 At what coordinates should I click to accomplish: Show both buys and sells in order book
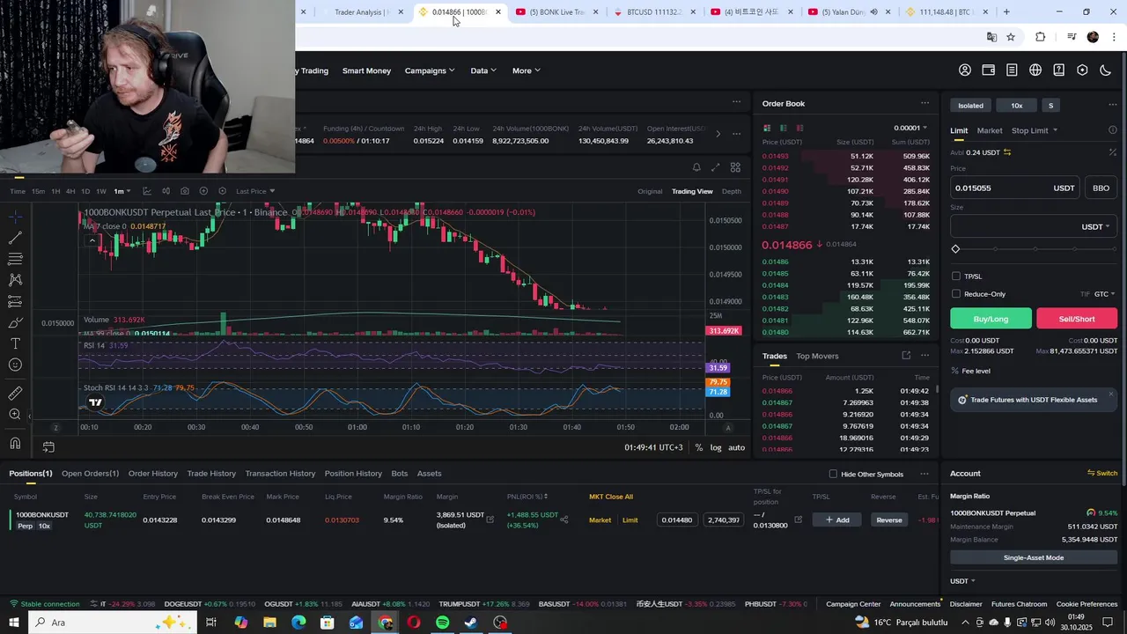pyautogui.click(x=767, y=128)
